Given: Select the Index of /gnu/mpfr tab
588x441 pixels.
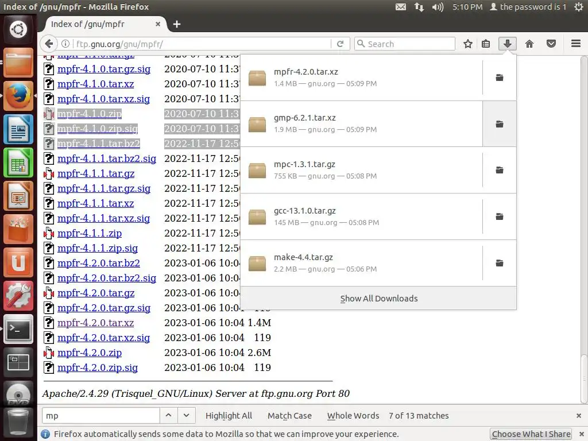Looking at the screenshot, I should pyautogui.click(x=103, y=24).
